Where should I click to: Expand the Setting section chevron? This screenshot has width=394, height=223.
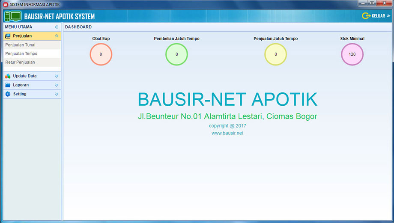pos(57,94)
